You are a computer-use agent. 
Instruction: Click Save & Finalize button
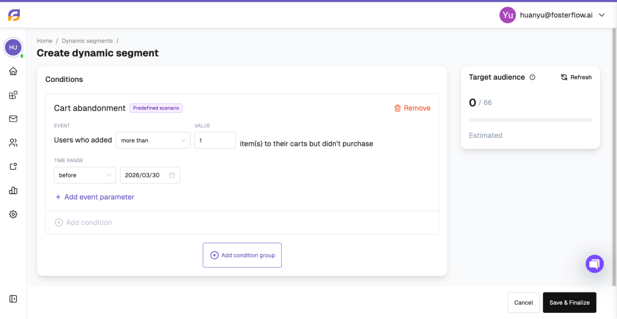[569, 303]
